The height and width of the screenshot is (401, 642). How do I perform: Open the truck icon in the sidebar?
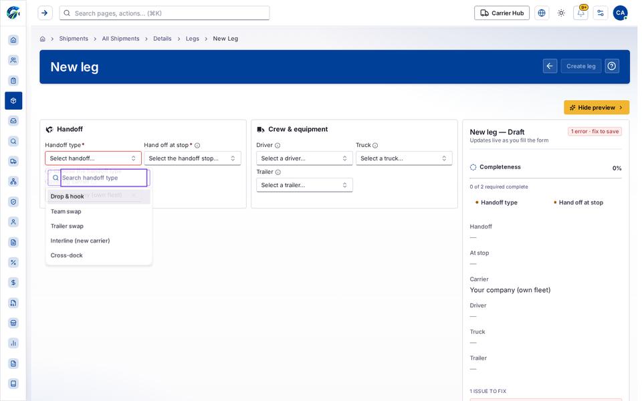(13, 161)
